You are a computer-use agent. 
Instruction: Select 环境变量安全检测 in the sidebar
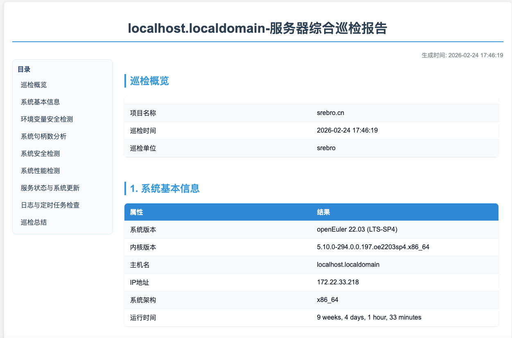coord(47,119)
